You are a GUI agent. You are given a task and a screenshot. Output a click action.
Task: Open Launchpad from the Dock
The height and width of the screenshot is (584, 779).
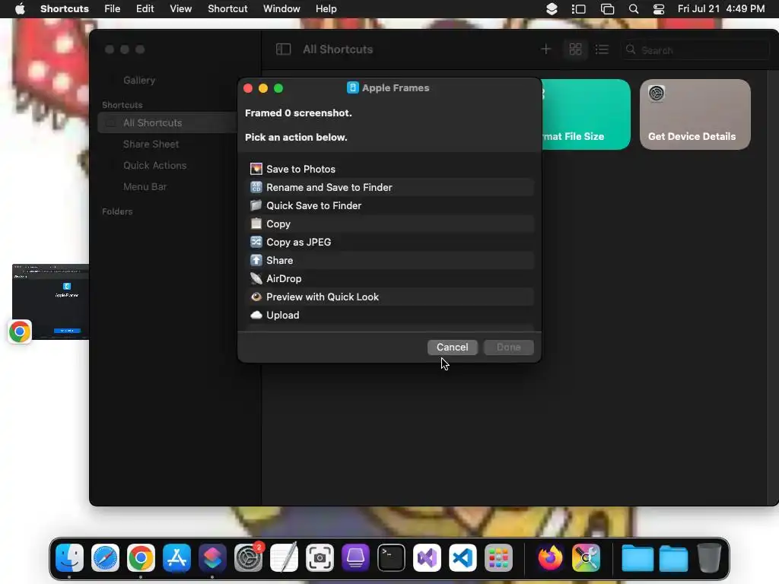[499, 557]
